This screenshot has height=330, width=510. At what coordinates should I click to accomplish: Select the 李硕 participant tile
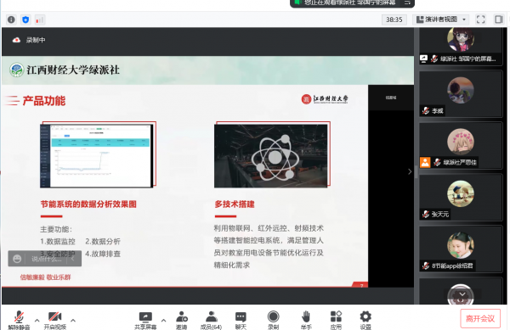pos(461,94)
